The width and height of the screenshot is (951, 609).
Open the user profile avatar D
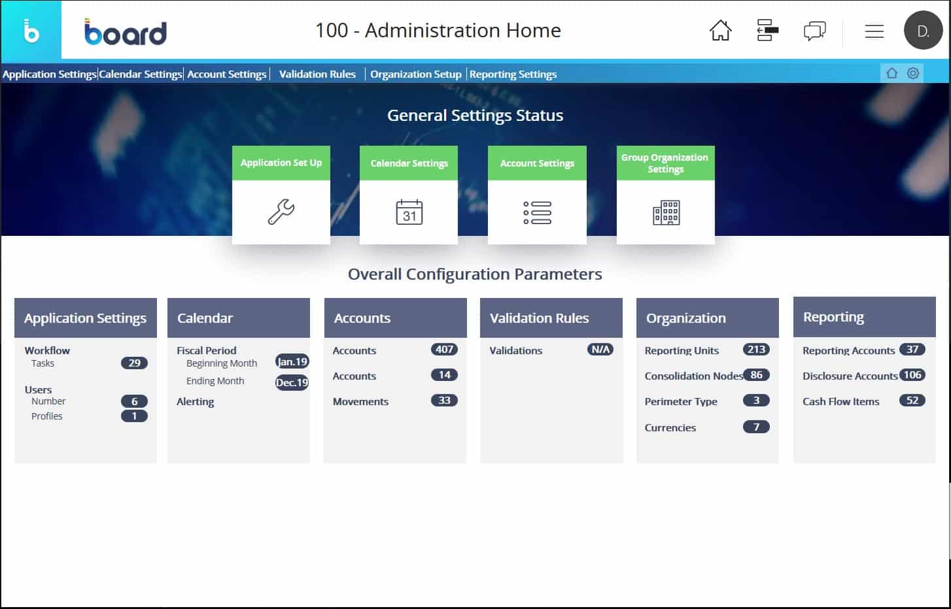tap(923, 30)
